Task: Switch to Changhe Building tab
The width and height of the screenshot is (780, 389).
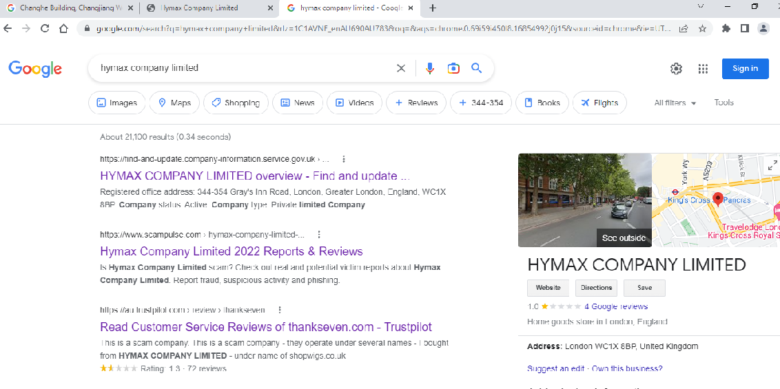Action: [x=70, y=8]
